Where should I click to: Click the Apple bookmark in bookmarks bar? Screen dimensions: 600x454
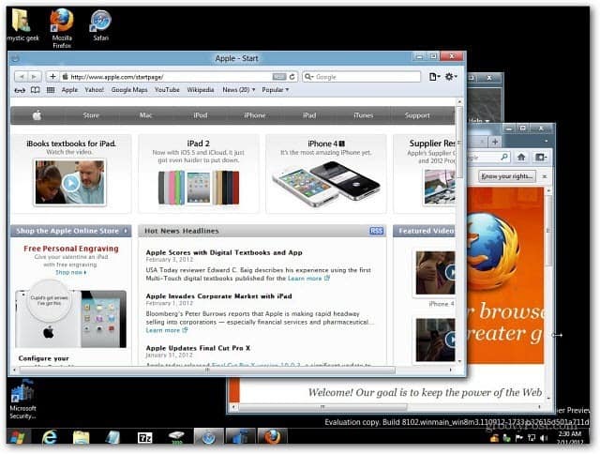(69, 90)
